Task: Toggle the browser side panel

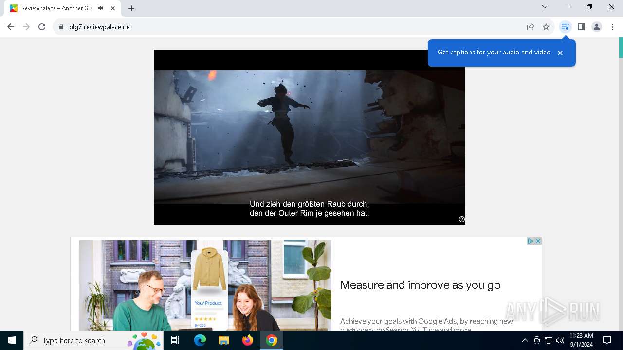Action: [581, 27]
